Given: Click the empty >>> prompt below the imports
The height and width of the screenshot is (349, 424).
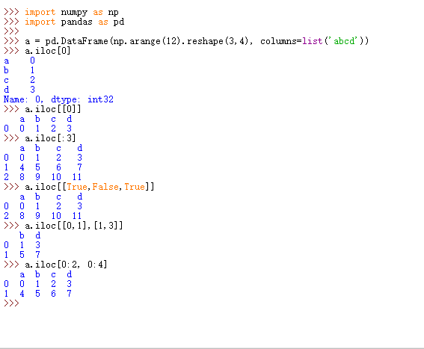Looking at the screenshot, I should click(x=11, y=31).
